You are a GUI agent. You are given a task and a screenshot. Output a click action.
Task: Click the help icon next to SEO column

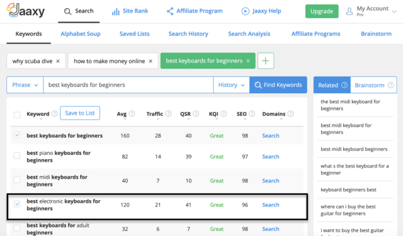click(252, 113)
